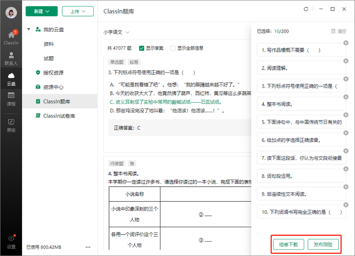Click the ClassIn题库 page title
Screen dimensions: 355x256
[119, 11]
